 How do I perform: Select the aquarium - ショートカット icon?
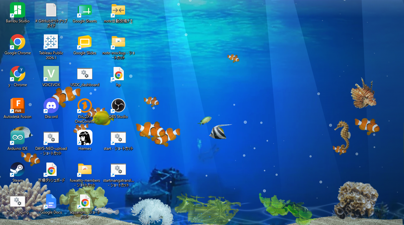85,201
